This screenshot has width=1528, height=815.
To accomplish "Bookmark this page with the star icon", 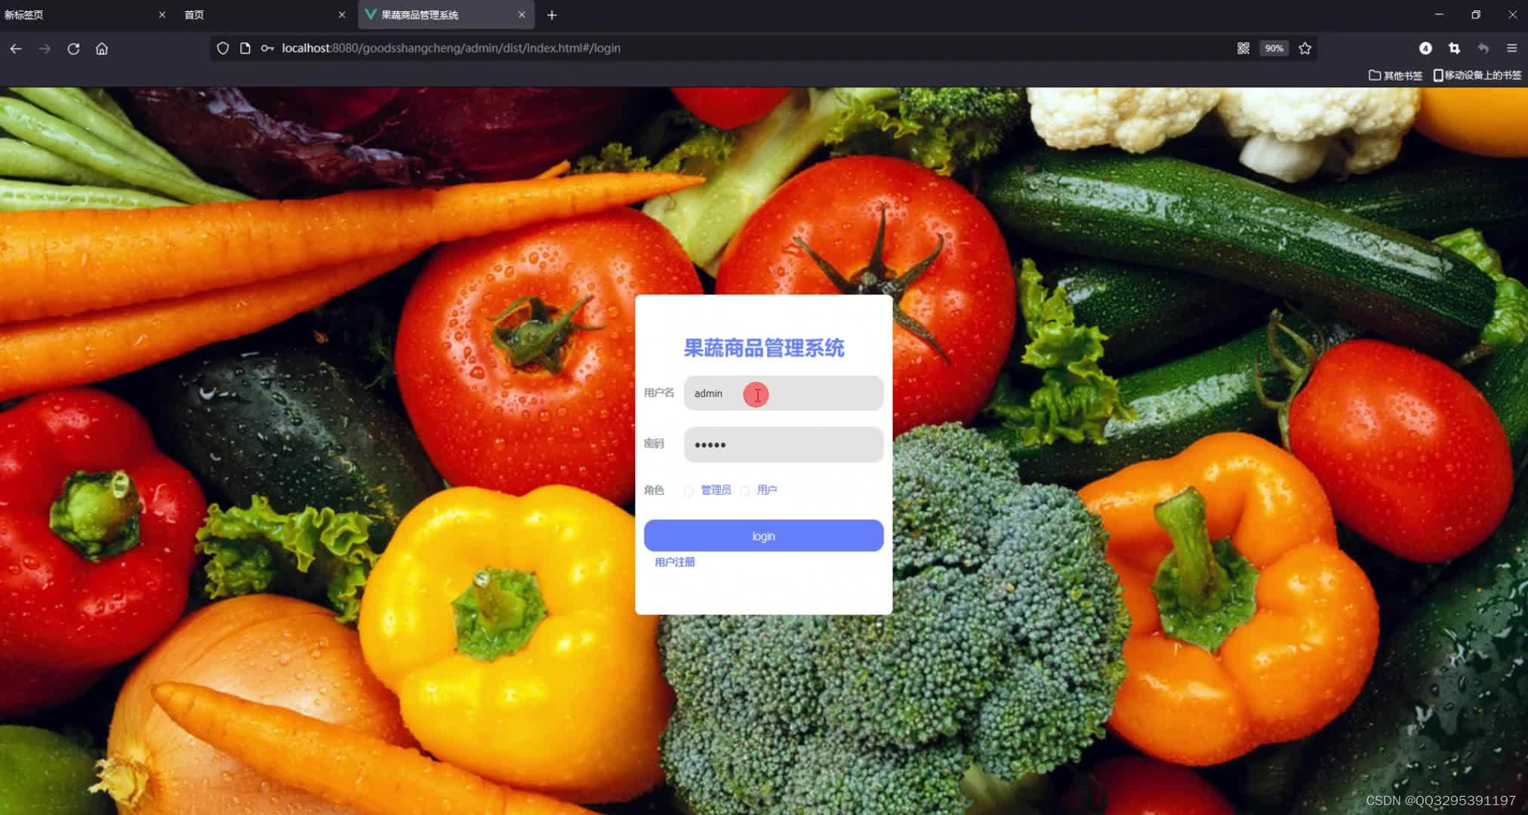I will click(x=1305, y=48).
